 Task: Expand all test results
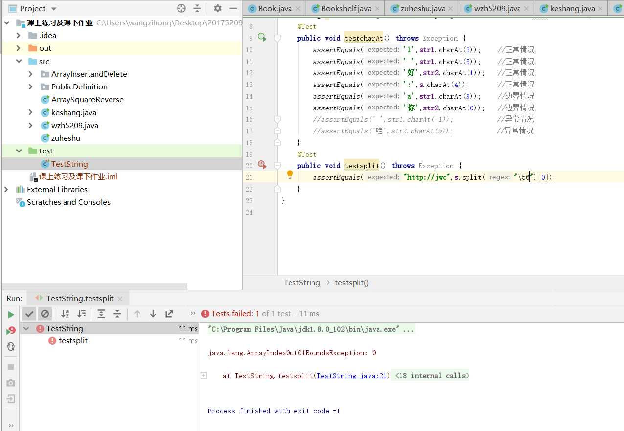101,314
